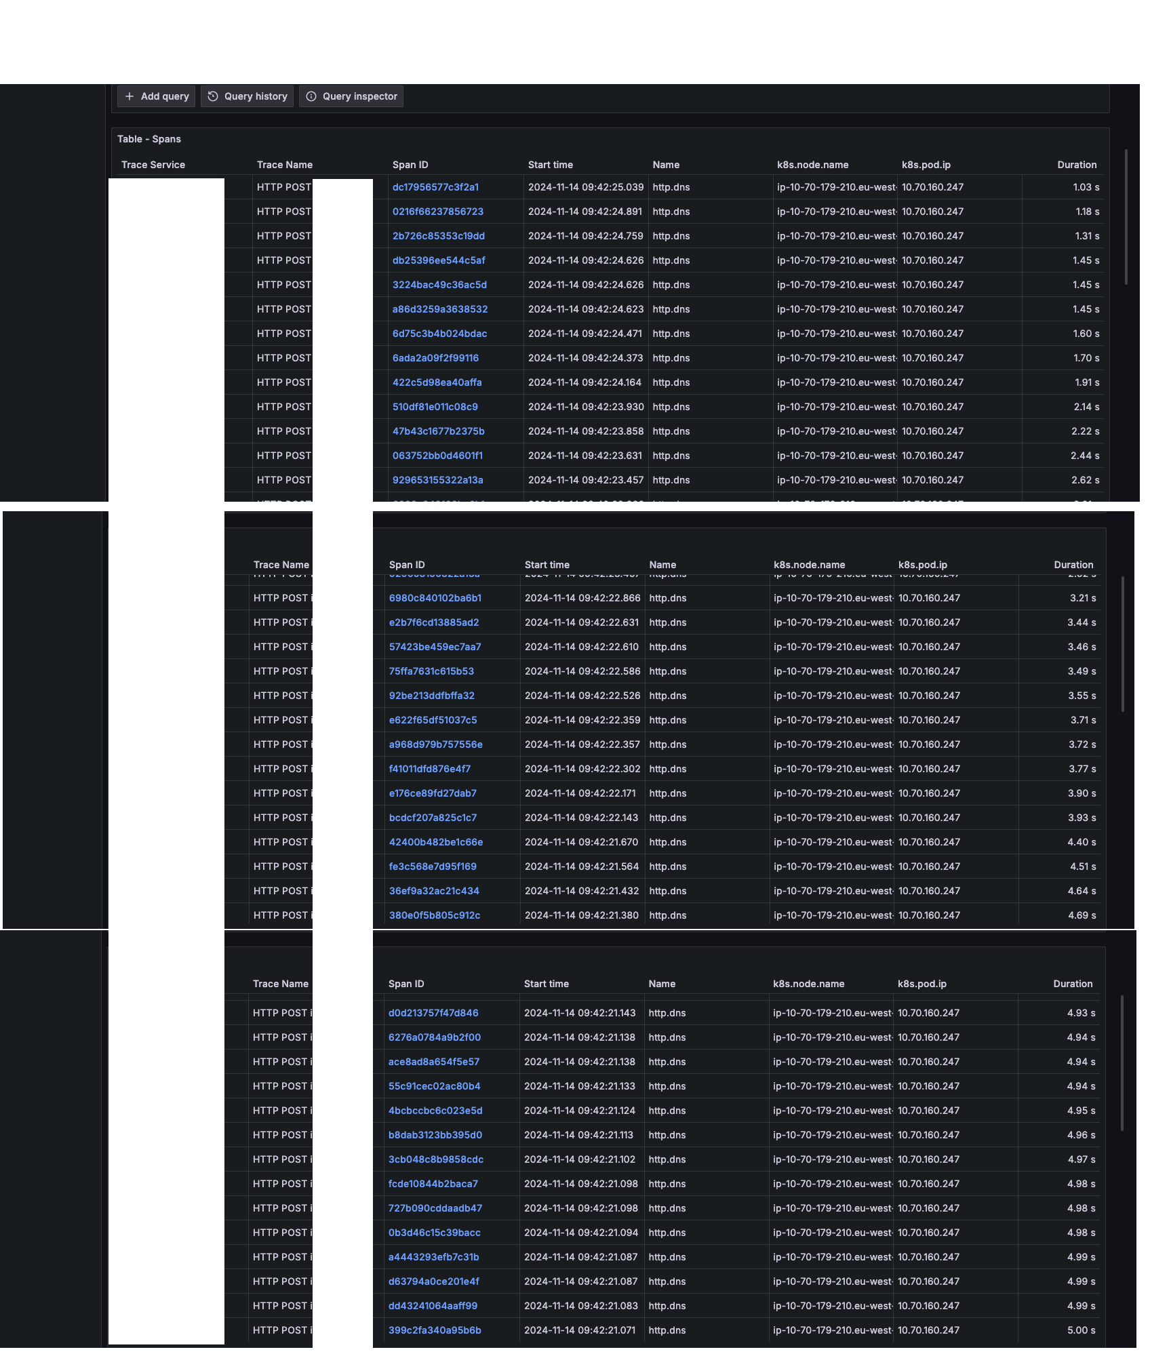Open span d63794a0ce201e4f
The image size is (1150, 1356).
click(434, 1281)
